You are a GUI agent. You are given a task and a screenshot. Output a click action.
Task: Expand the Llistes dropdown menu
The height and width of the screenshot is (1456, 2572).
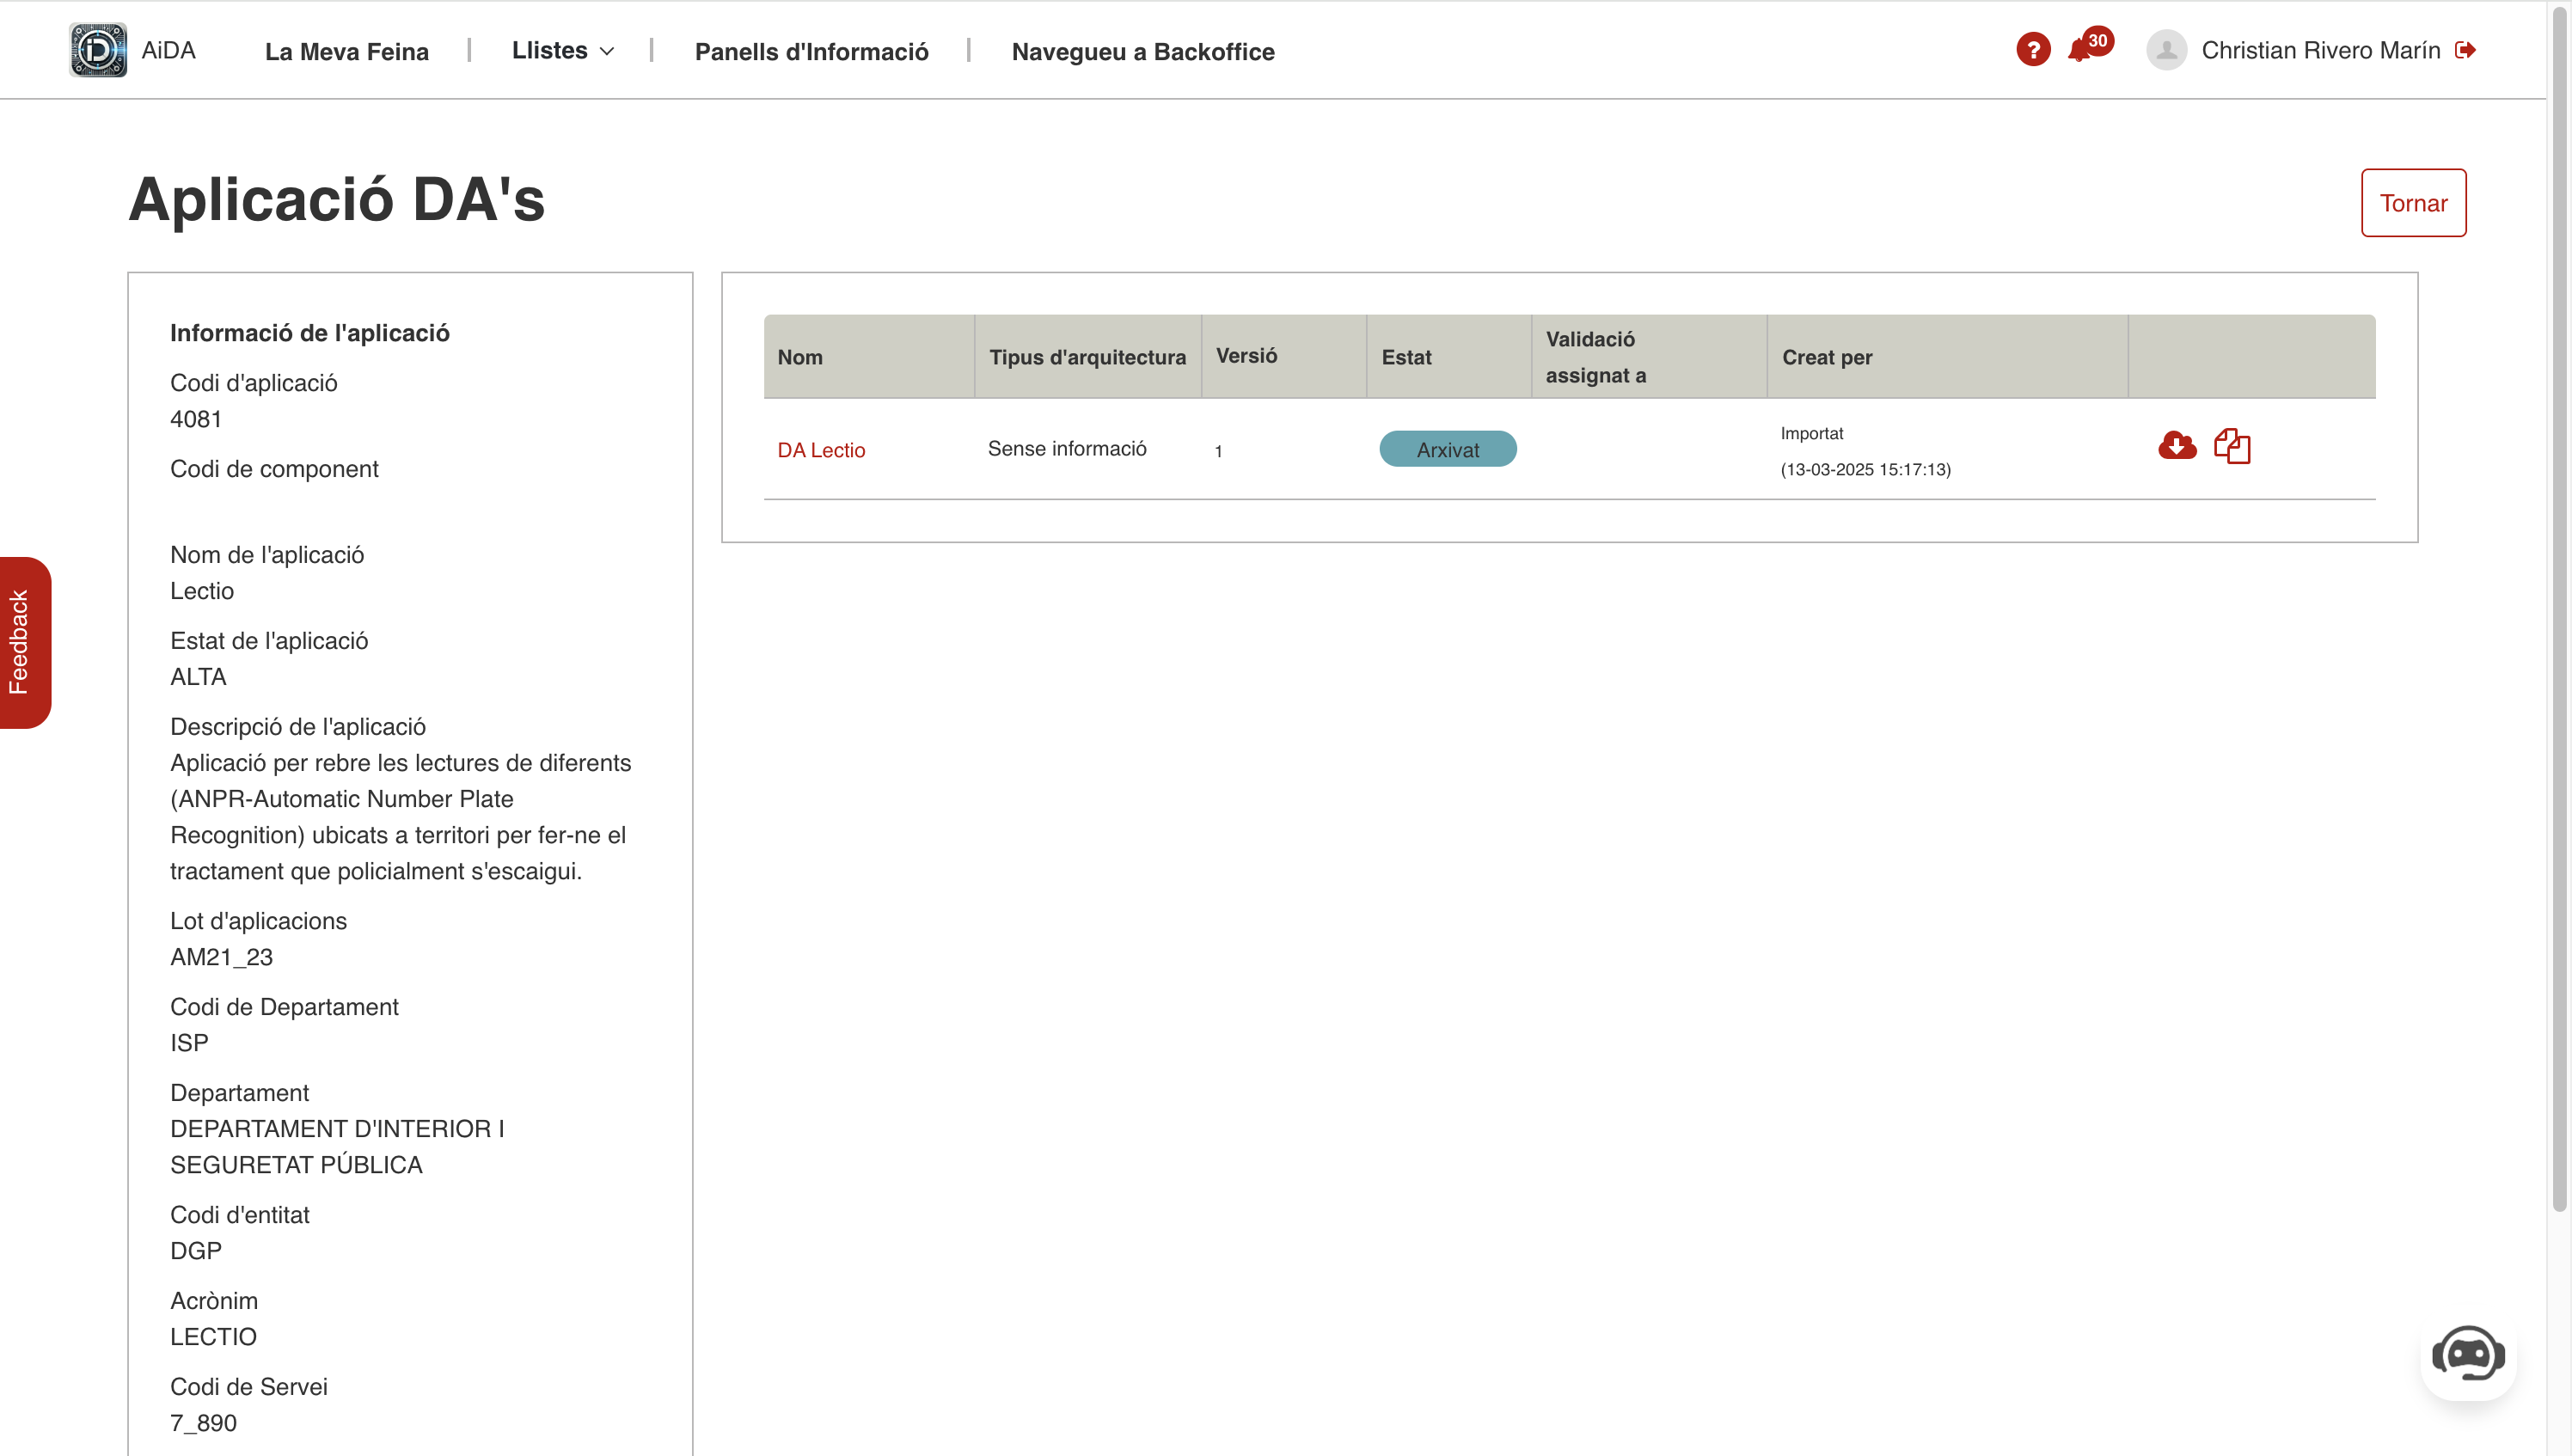click(550, 51)
